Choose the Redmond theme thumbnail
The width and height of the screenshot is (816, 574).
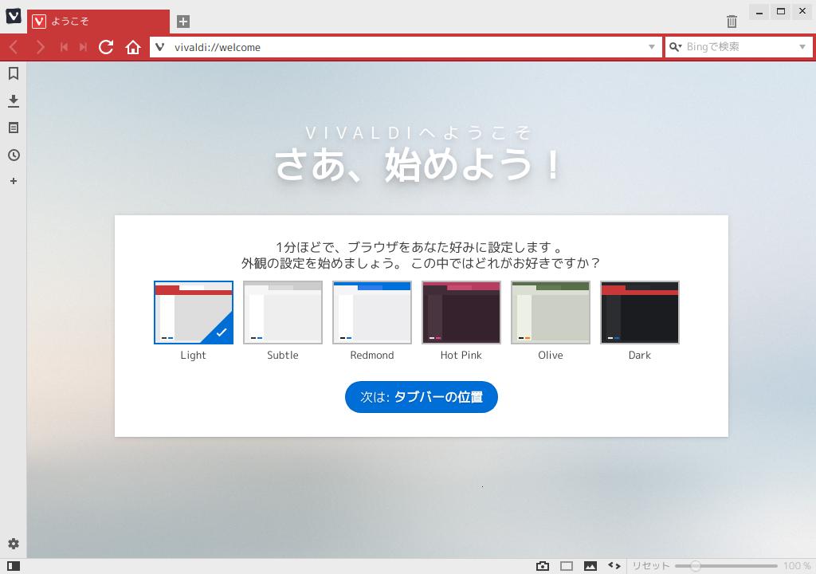pos(372,313)
